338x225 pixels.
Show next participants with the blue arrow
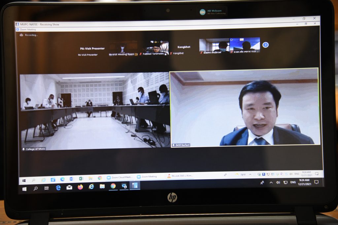point(265,45)
